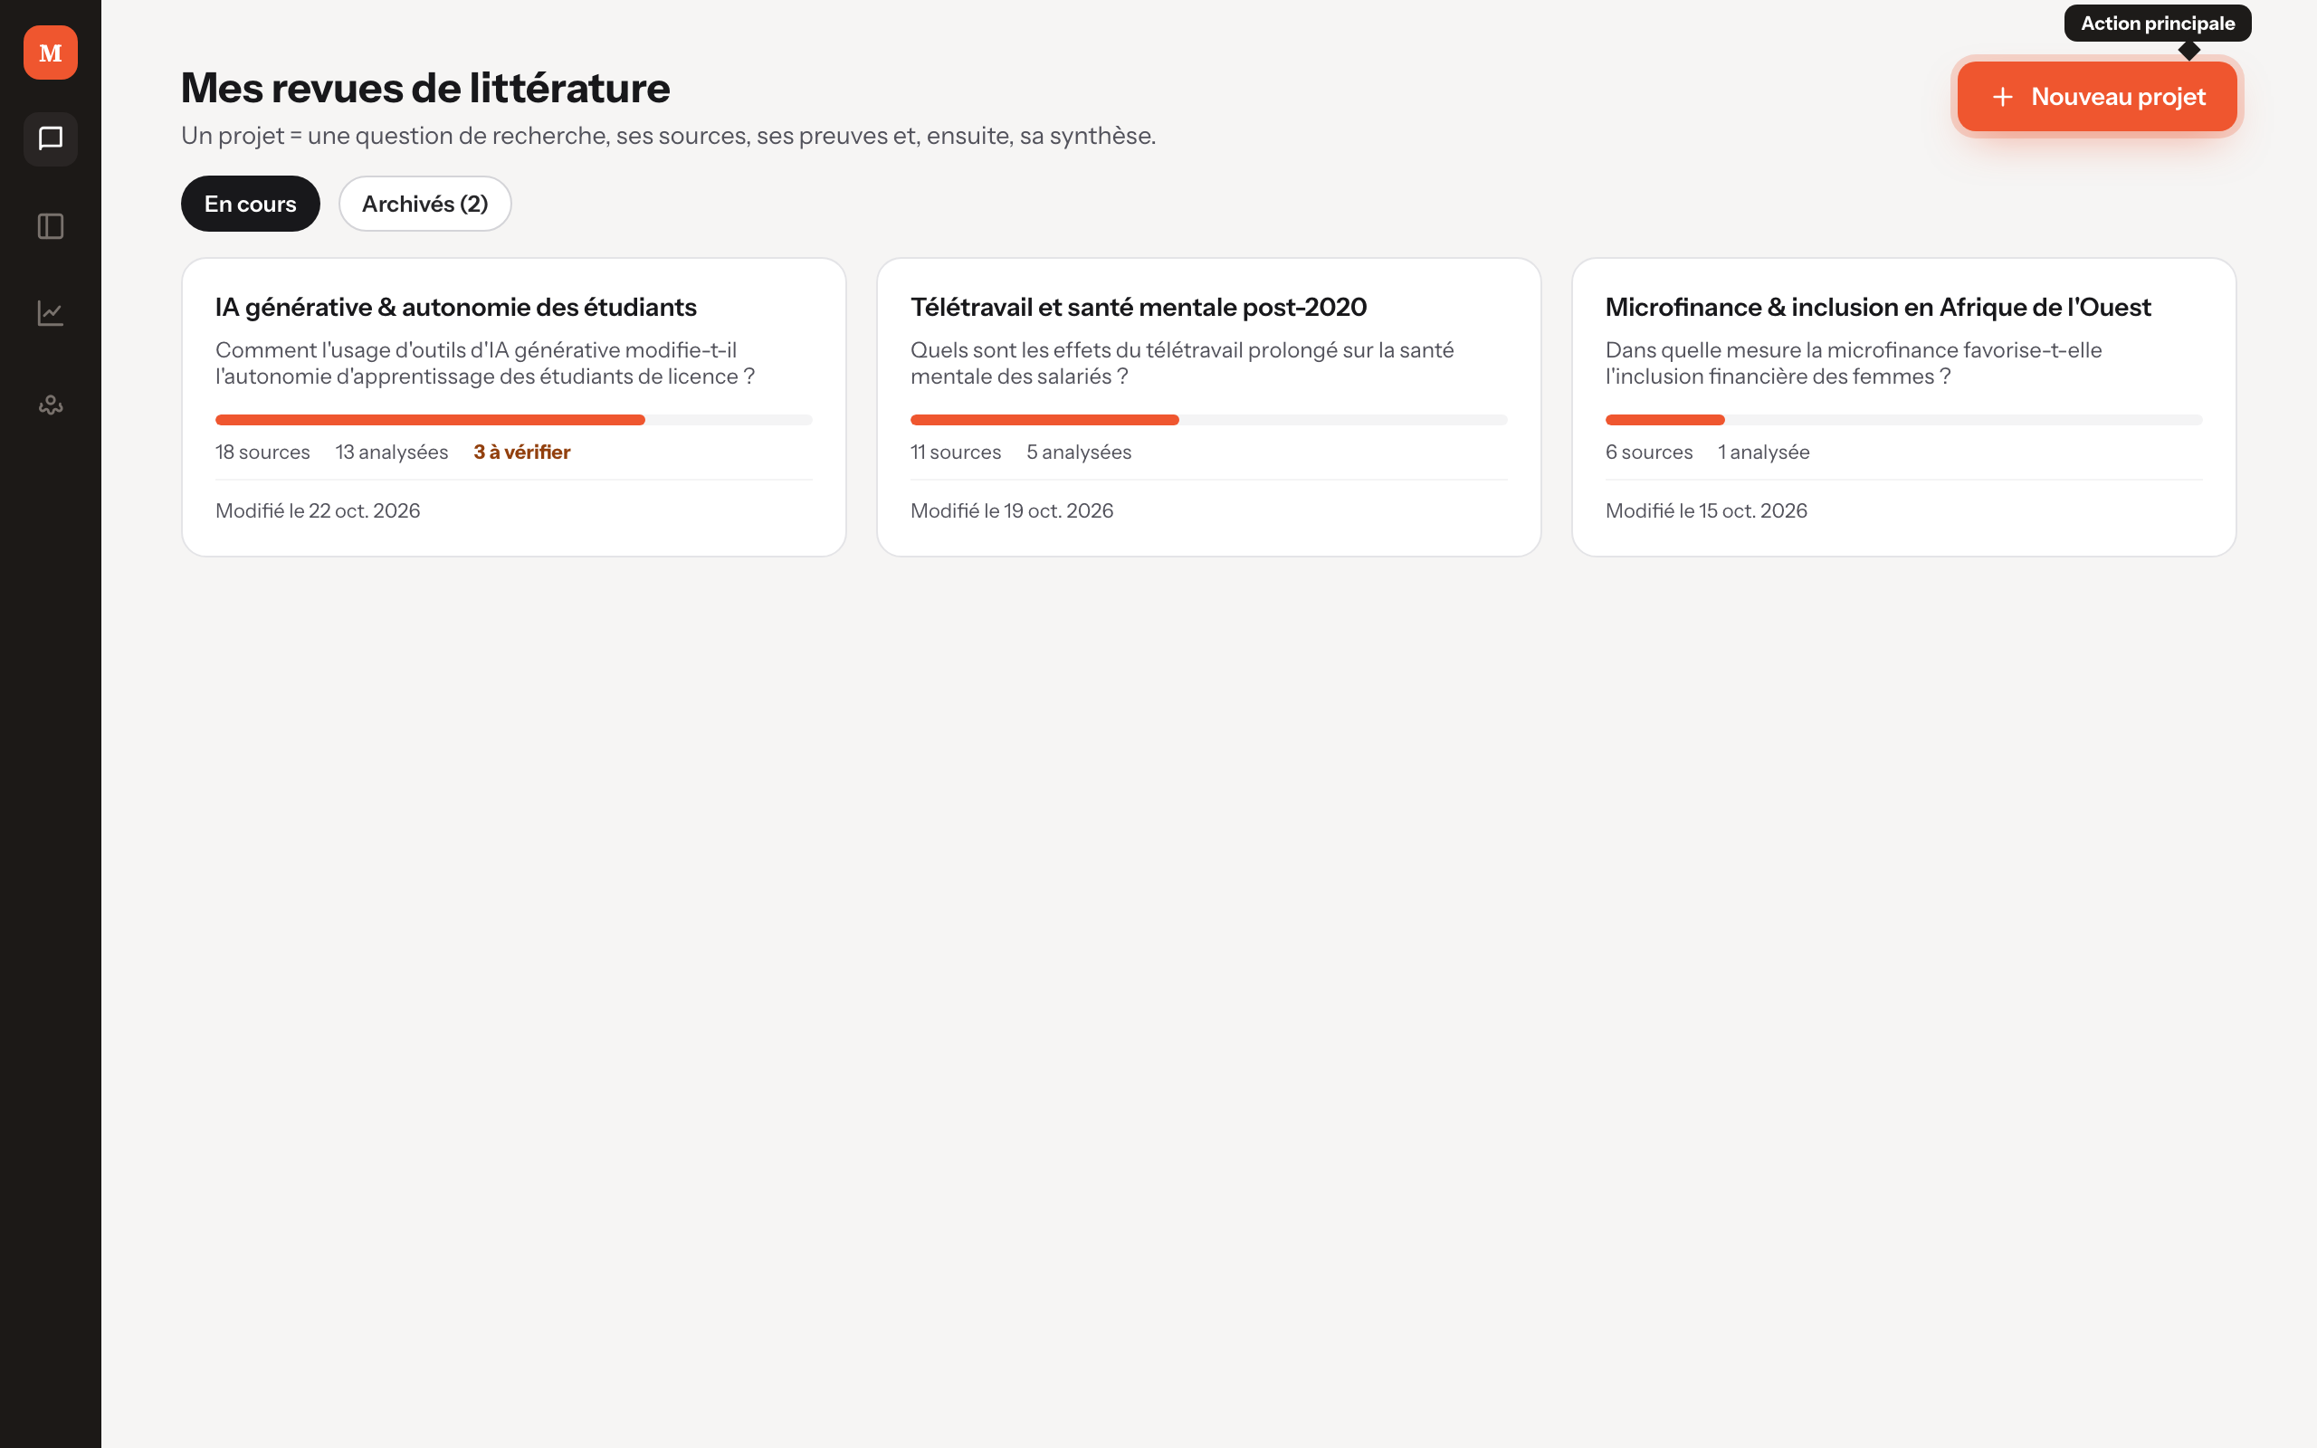Click the 'Mes revues de littérature' heading
Screen dimensions: 2317x1448
tap(425, 87)
